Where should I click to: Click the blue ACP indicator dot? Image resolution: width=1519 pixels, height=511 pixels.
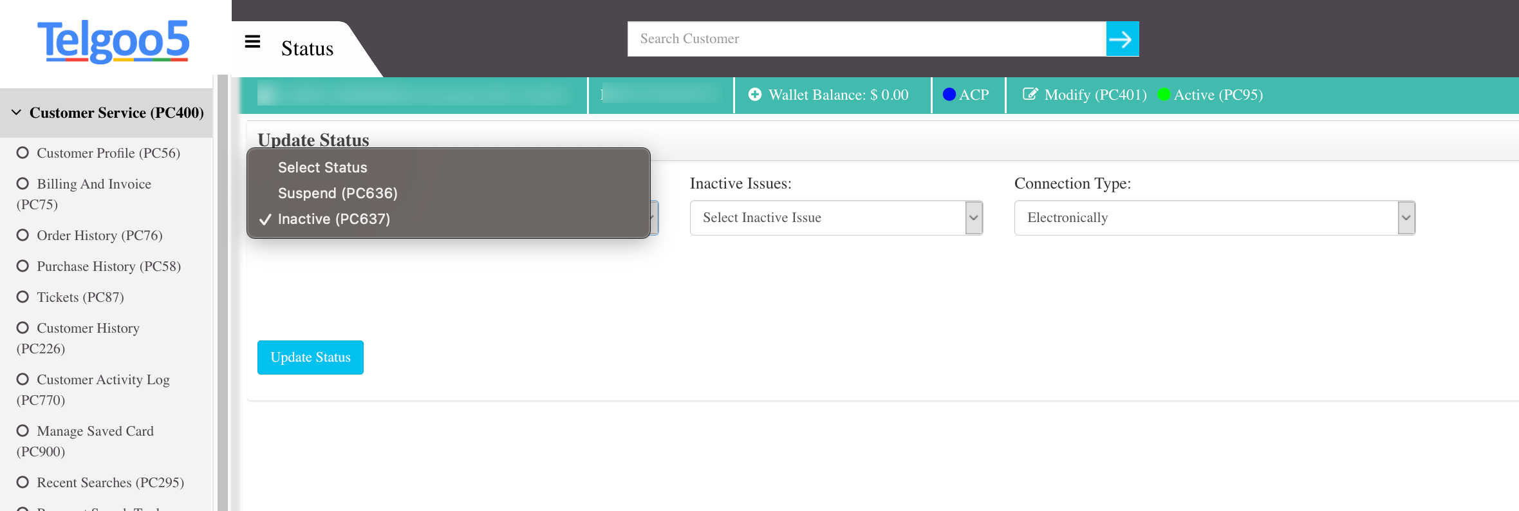pos(949,95)
